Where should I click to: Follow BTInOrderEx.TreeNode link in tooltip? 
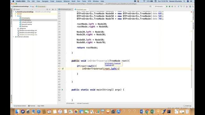[113, 64]
